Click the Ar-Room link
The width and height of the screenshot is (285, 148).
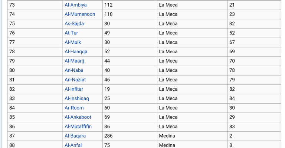coord(74,108)
